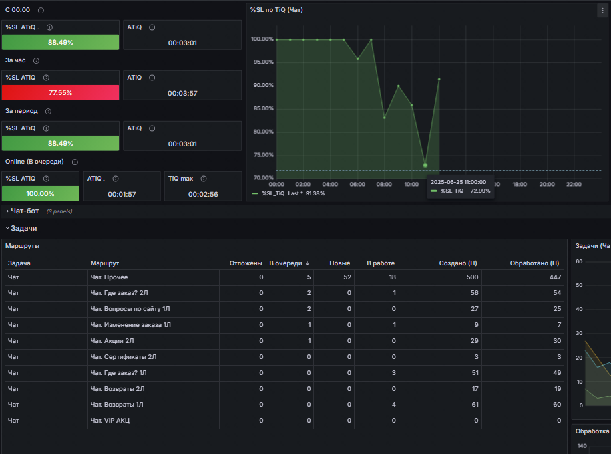Click info icon beside За час heading

pyautogui.click(x=36, y=60)
